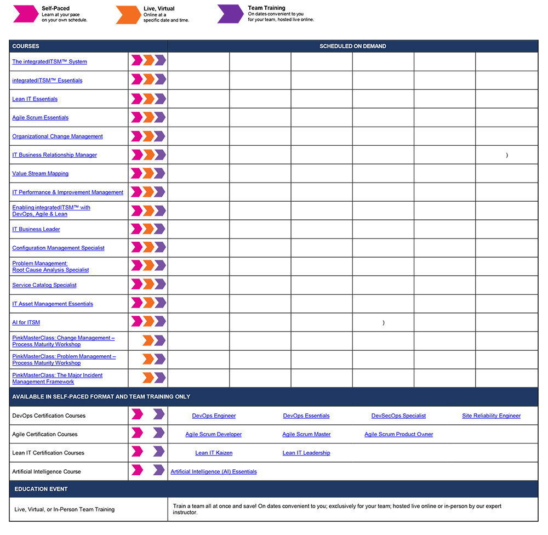Click orange live-virtual arrow for Value Stream Mapping
This screenshot has width=548, height=535.
click(x=149, y=173)
